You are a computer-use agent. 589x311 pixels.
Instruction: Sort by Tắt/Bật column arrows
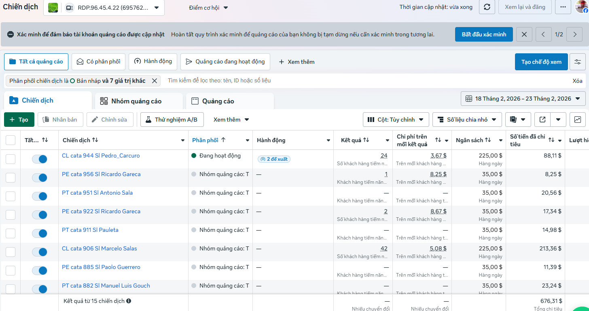pyautogui.click(x=45, y=140)
